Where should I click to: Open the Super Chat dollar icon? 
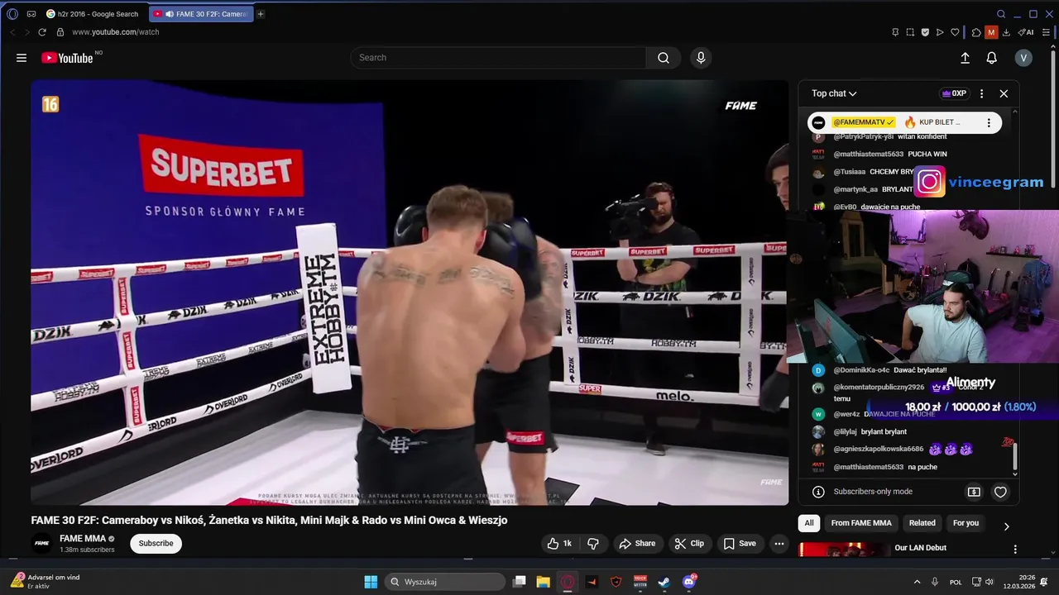coord(974,492)
